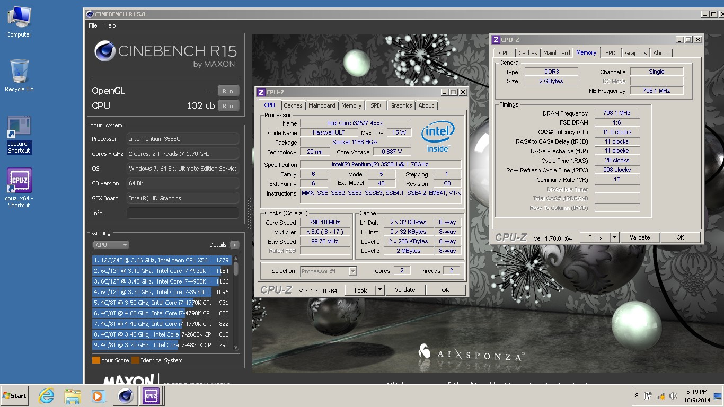The image size is (724, 407).
Task: Switch to Caches tab in Memory CPU-Z window
Action: tap(527, 53)
